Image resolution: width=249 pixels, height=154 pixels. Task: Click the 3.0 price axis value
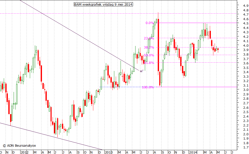pos(245,90)
